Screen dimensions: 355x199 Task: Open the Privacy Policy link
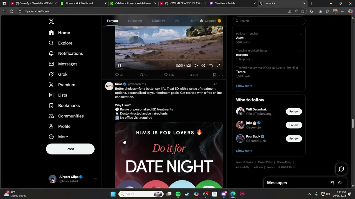coord(265,162)
